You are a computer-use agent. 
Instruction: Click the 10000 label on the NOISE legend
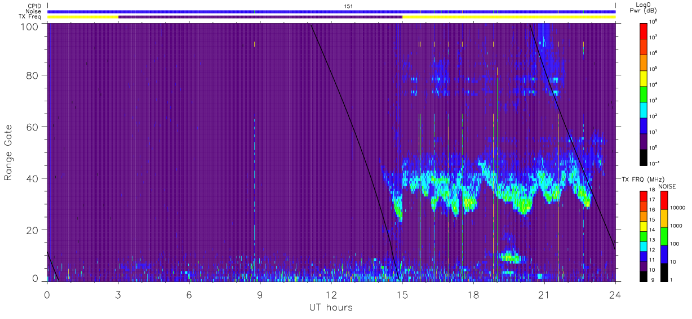point(677,208)
